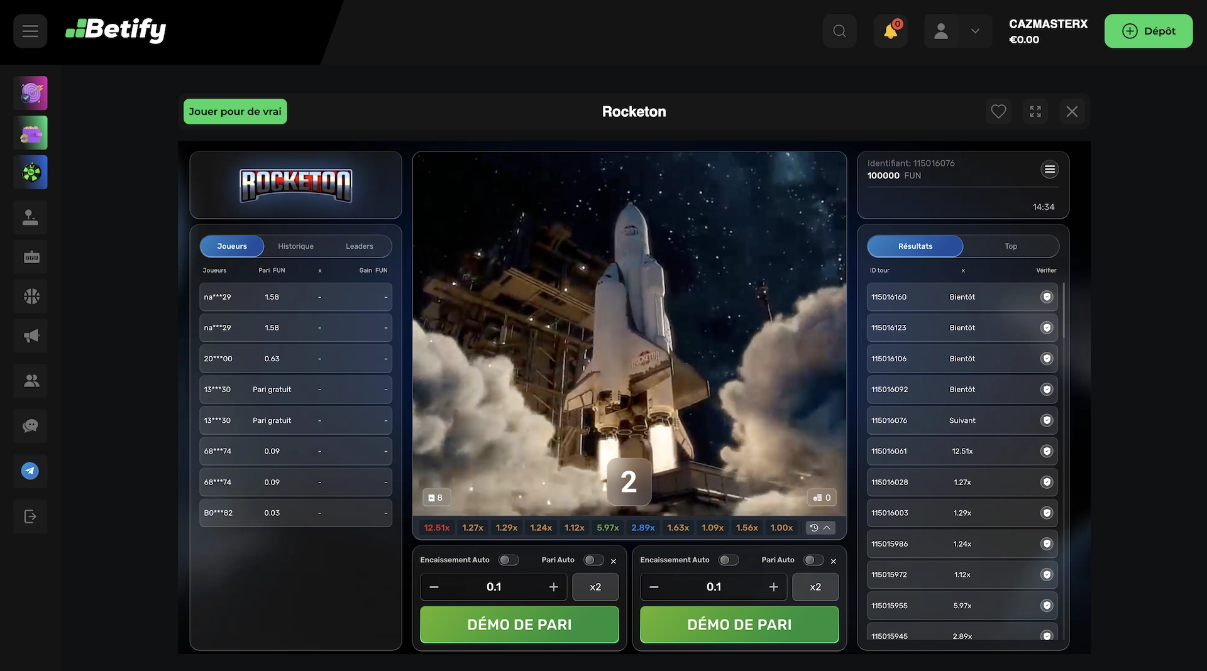This screenshot has width=1207, height=671.
Task: Toggle Pari Auto on the left bet panel
Action: (x=593, y=559)
